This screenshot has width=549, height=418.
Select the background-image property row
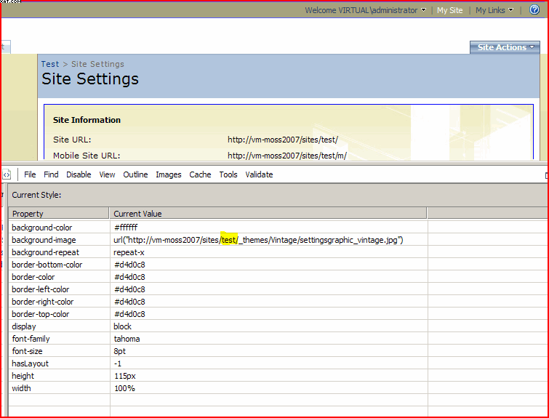[44, 240]
